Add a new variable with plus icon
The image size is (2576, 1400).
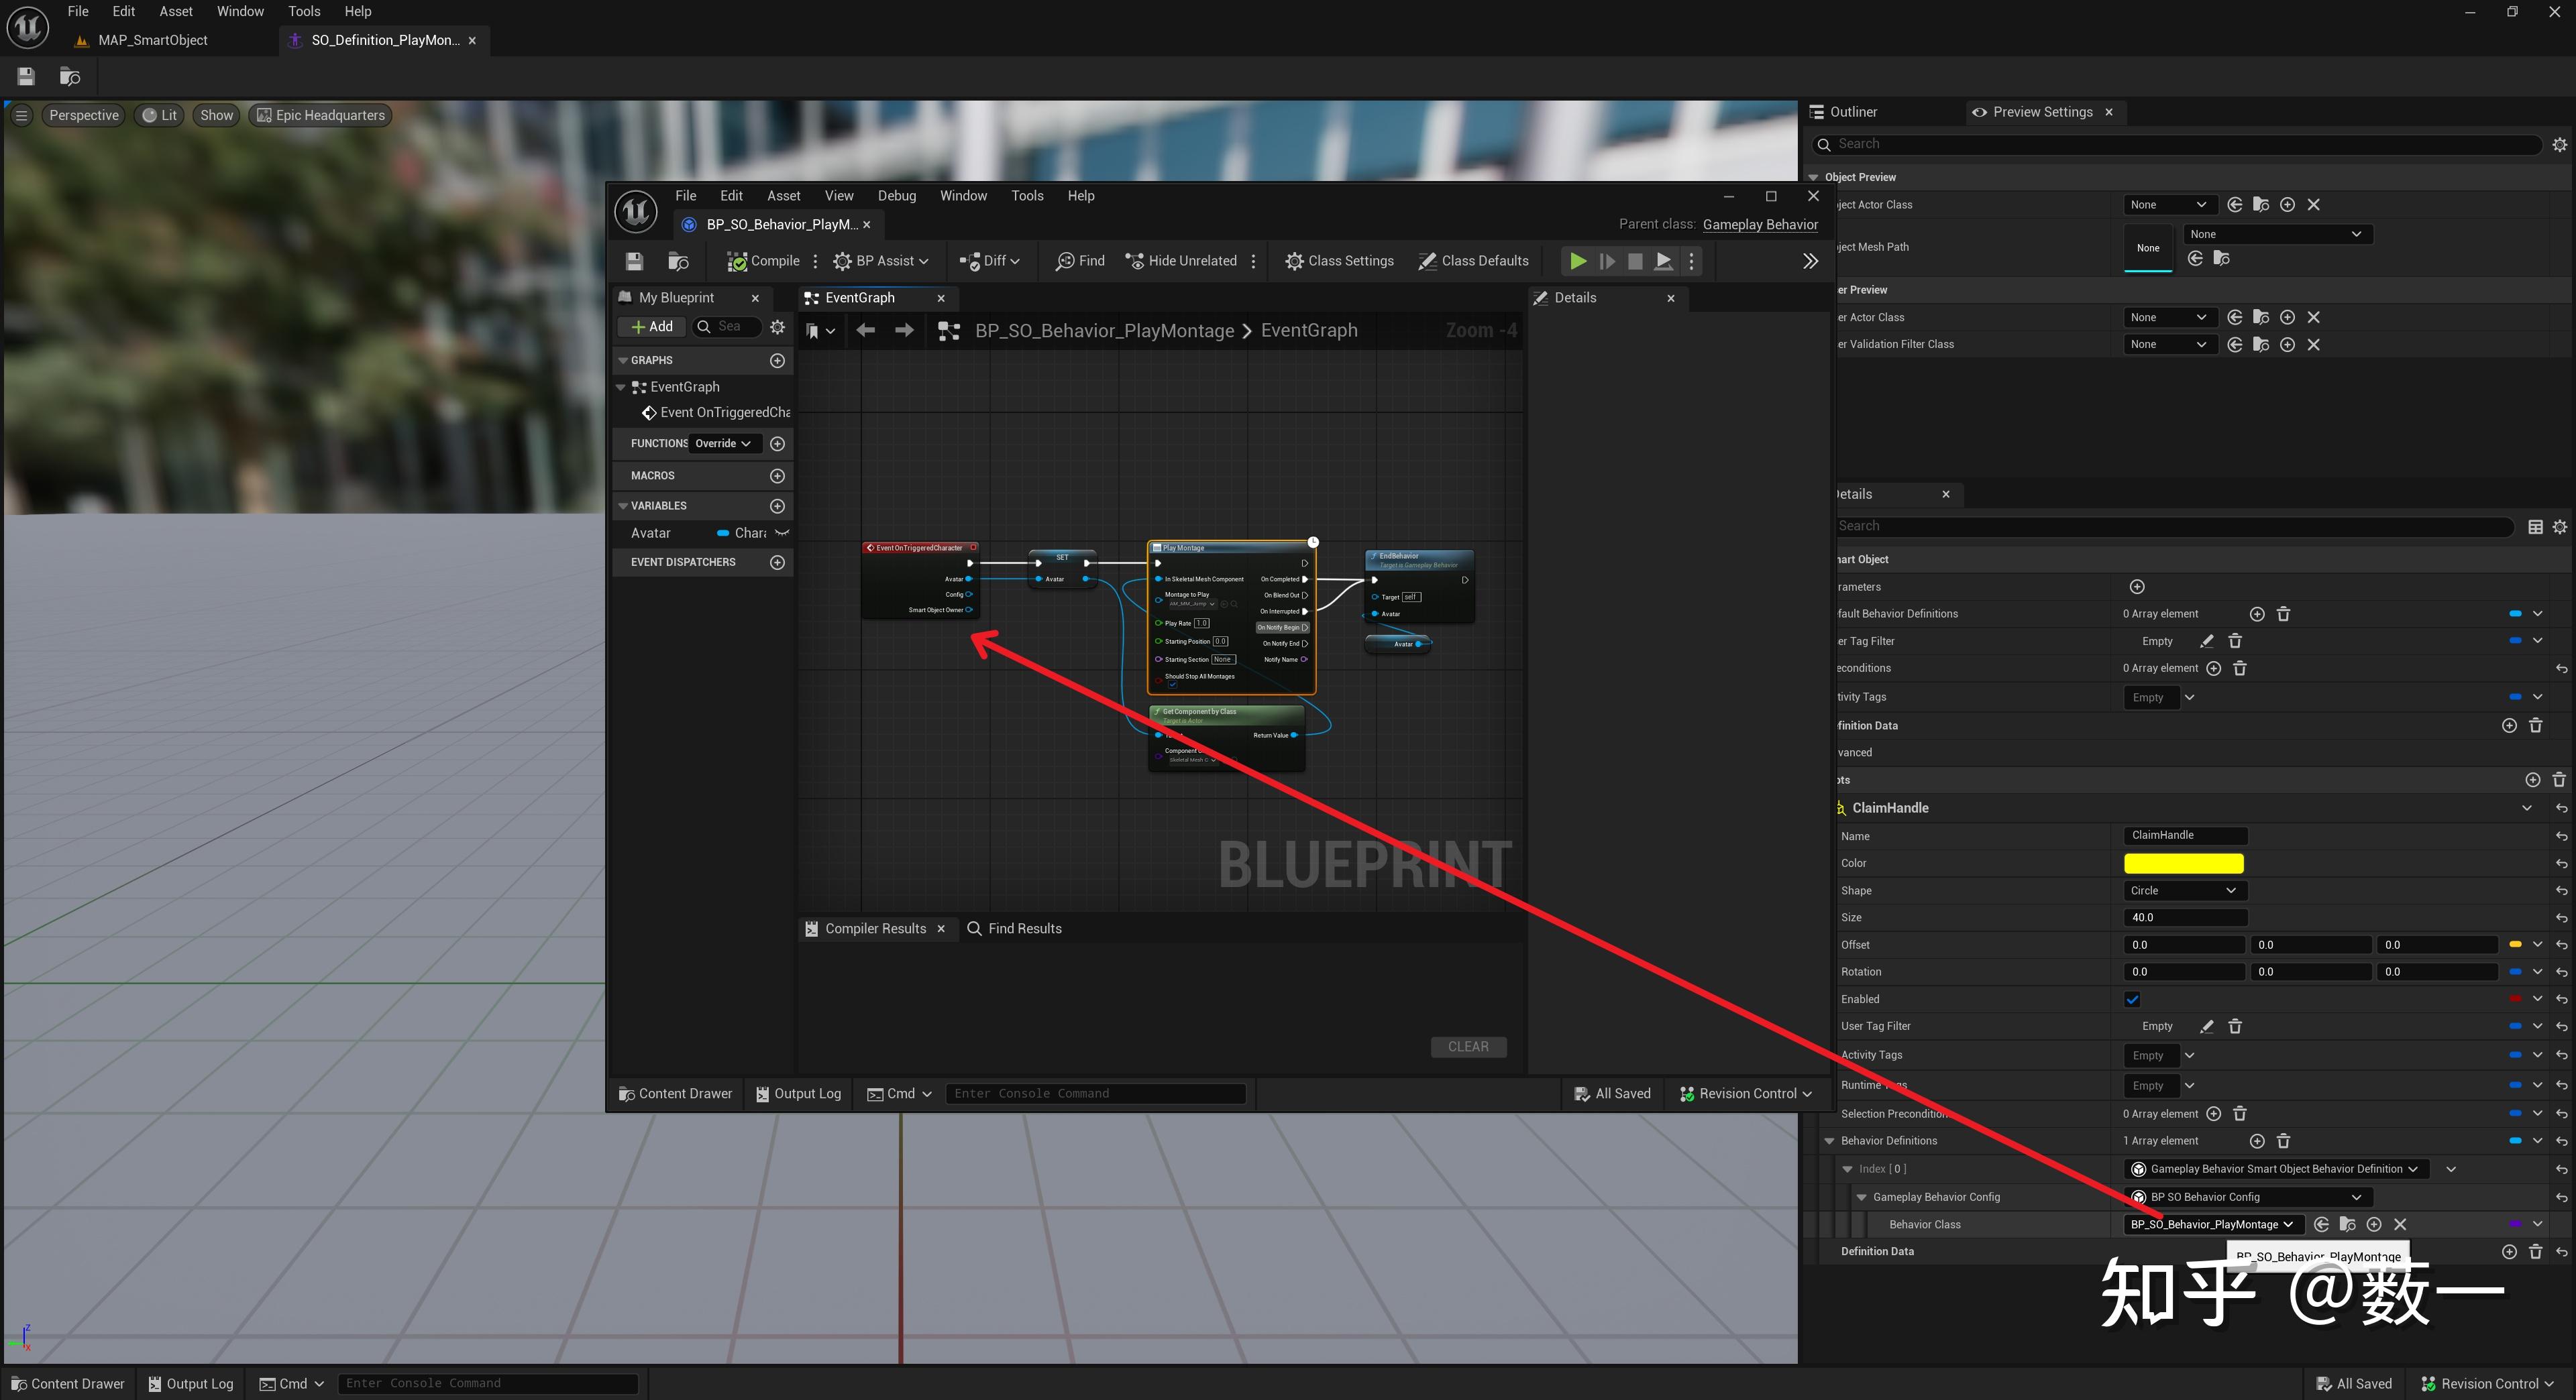point(777,506)
